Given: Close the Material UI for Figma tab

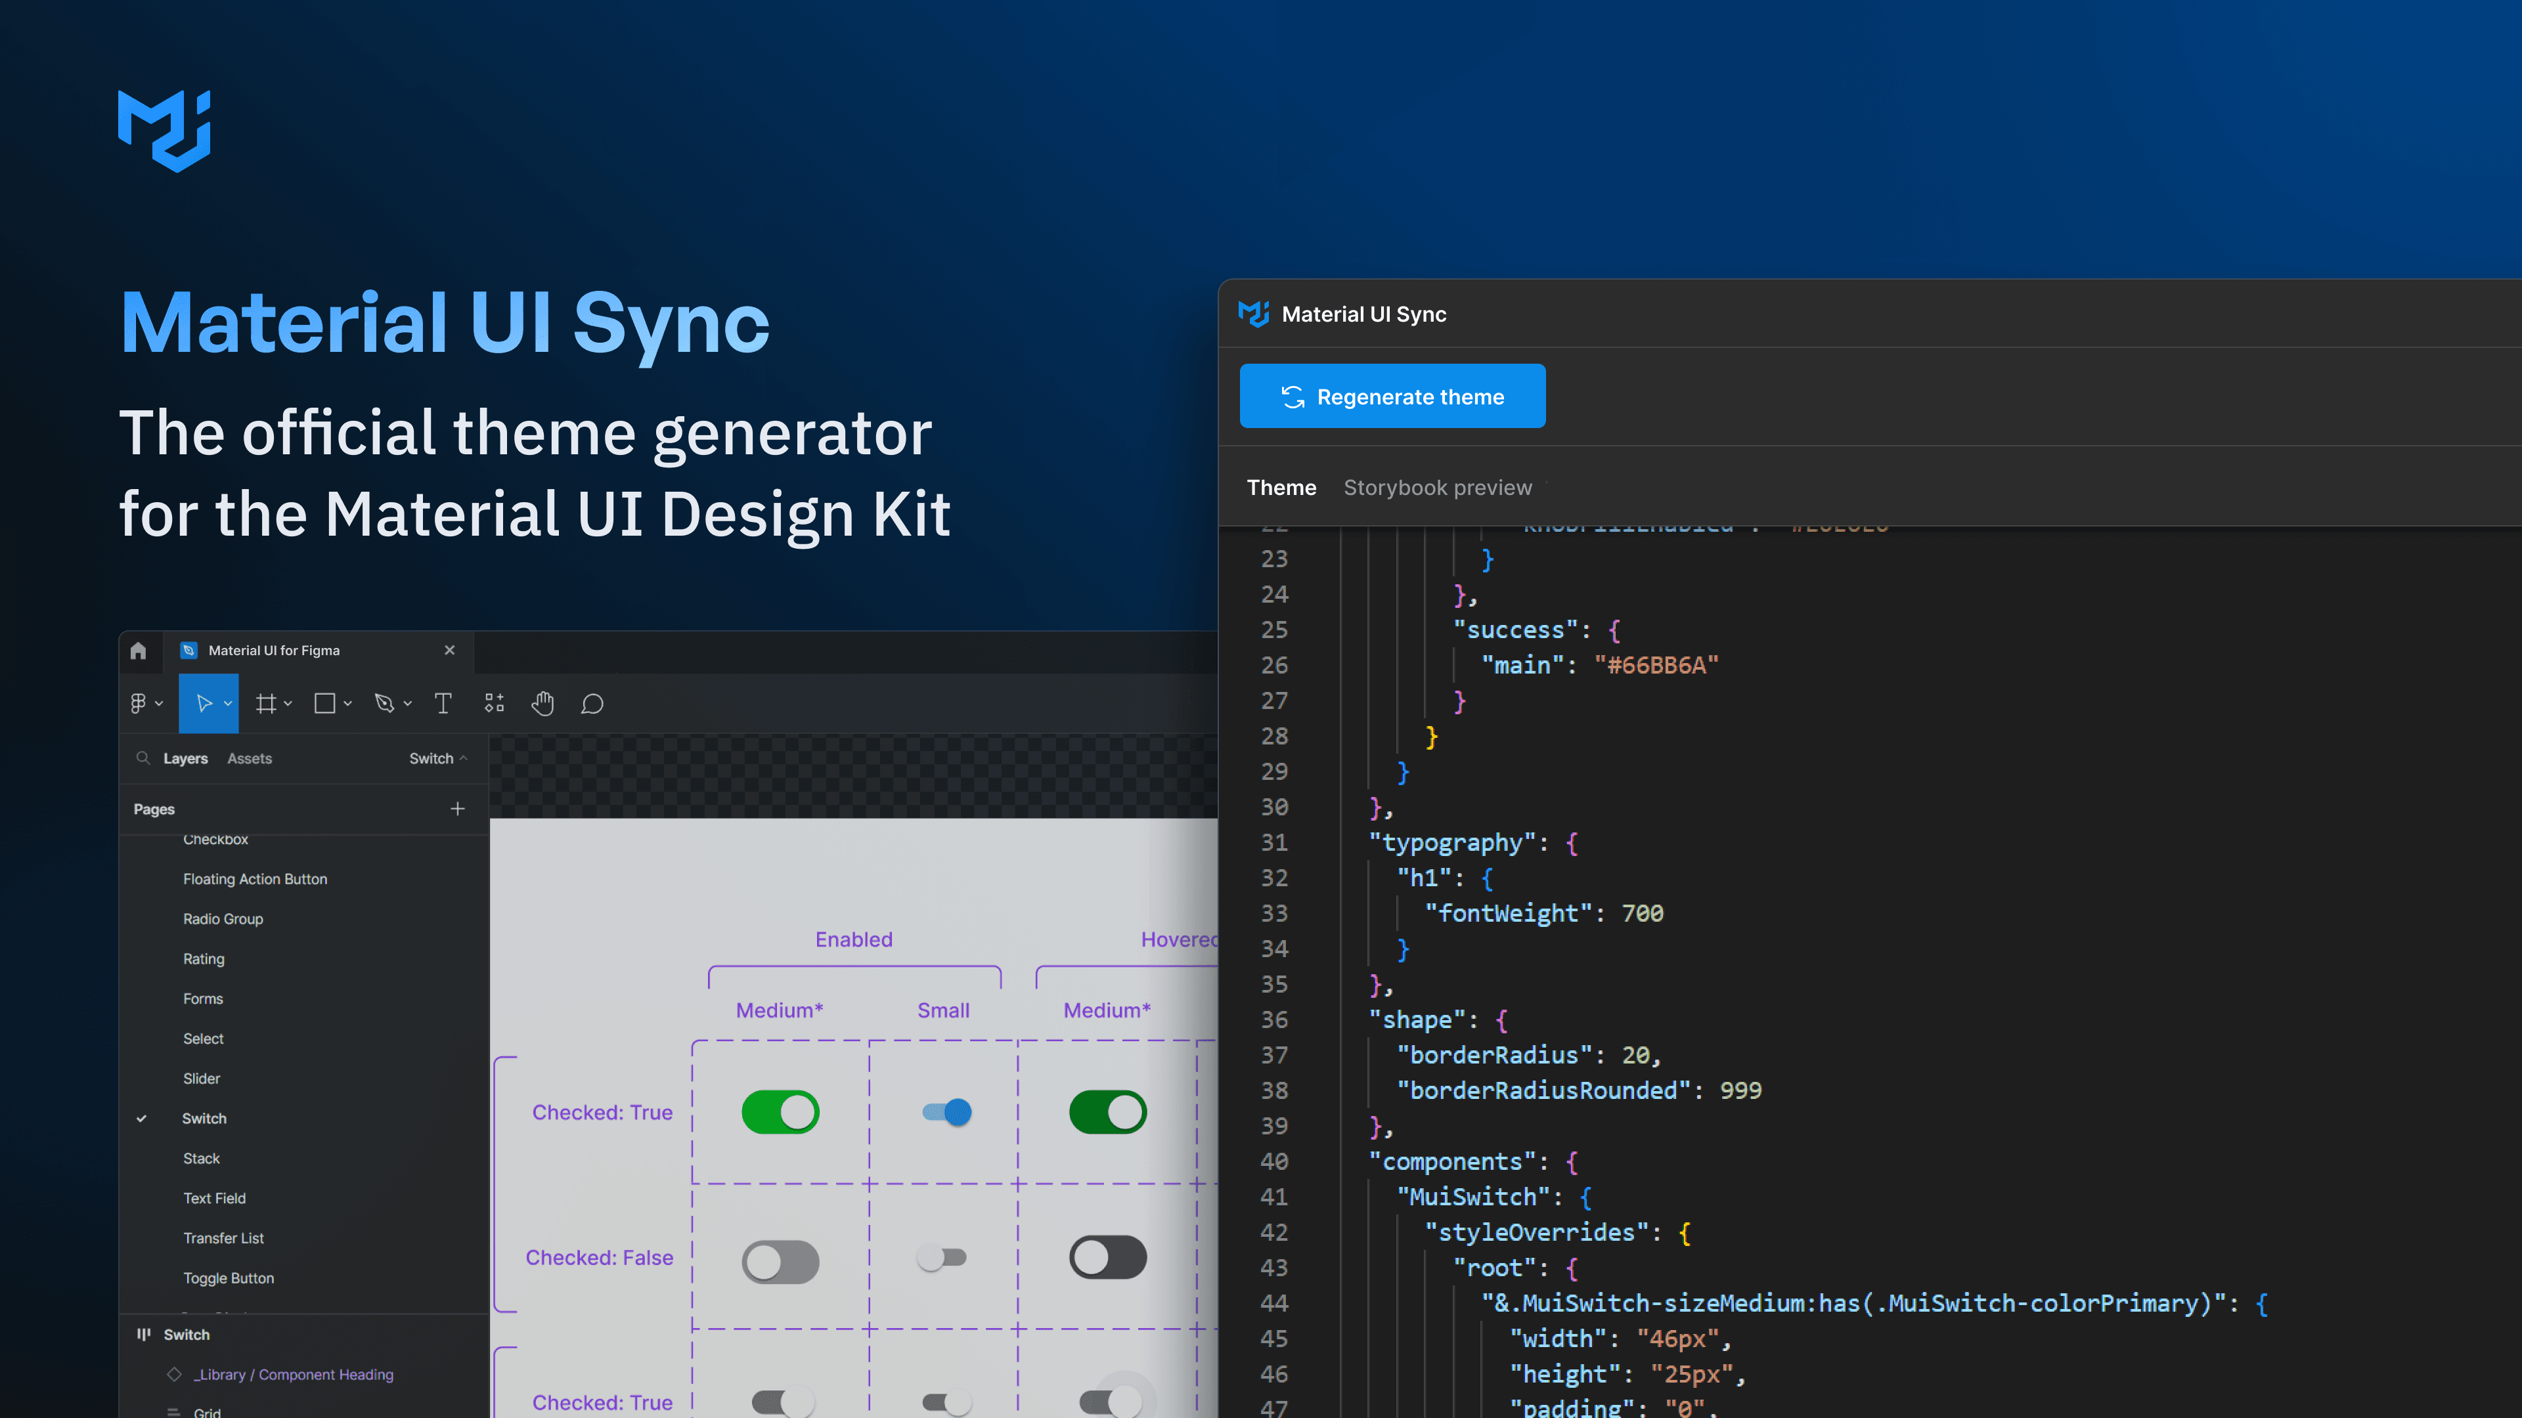Looking at the screenshot, I should pyautogui.click(x=449, y=651).
